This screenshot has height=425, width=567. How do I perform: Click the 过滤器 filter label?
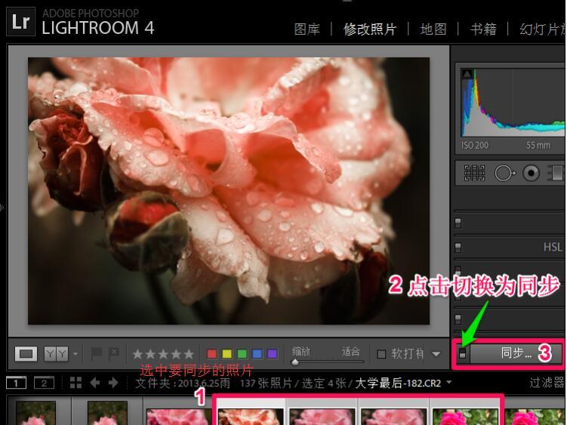pos(547,382)
